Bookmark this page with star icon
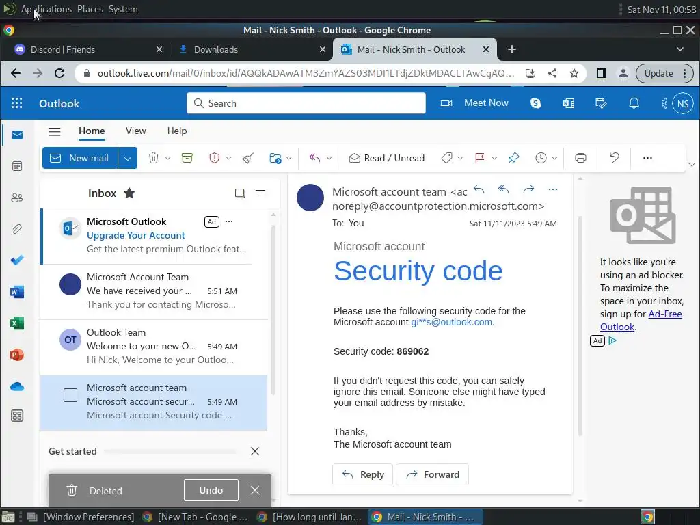 (574, 73)
